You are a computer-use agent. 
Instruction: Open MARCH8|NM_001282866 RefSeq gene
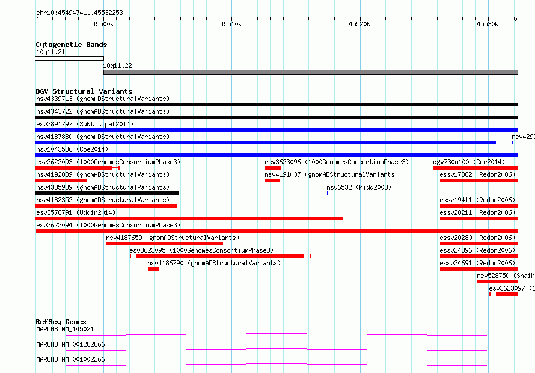tap(70, 344)
